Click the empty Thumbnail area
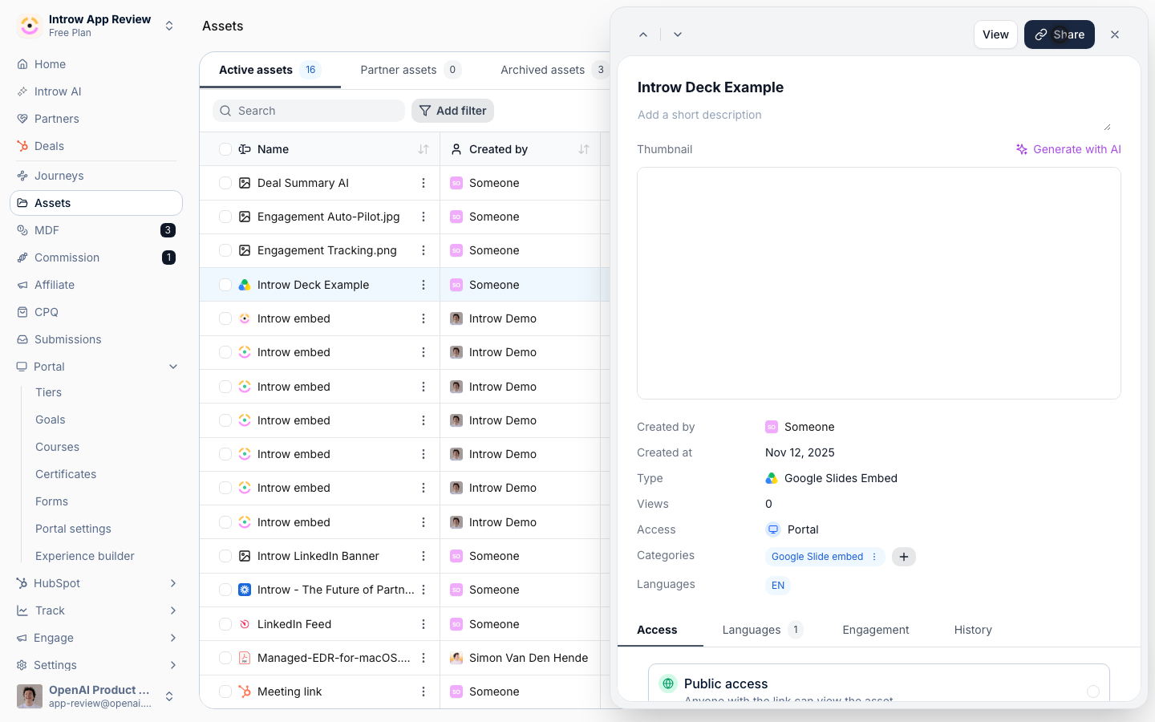The height and width of the screenshot is (722, 1155). [879, 283]
